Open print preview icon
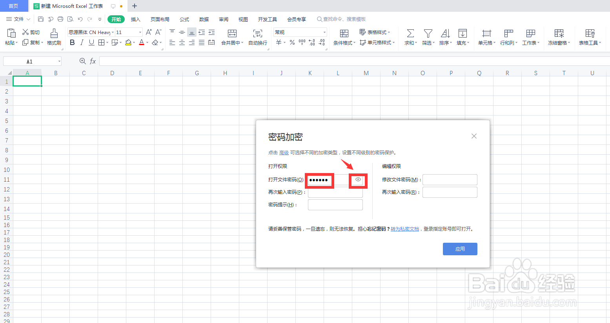 tap(70, 19)
